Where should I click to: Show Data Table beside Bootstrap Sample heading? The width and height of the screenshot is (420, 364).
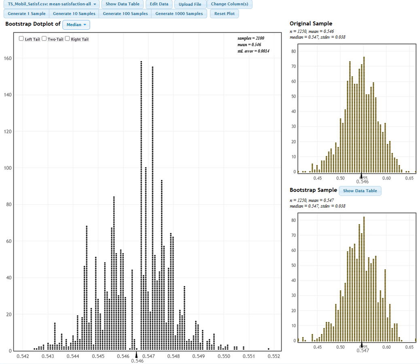pos(360,191)
